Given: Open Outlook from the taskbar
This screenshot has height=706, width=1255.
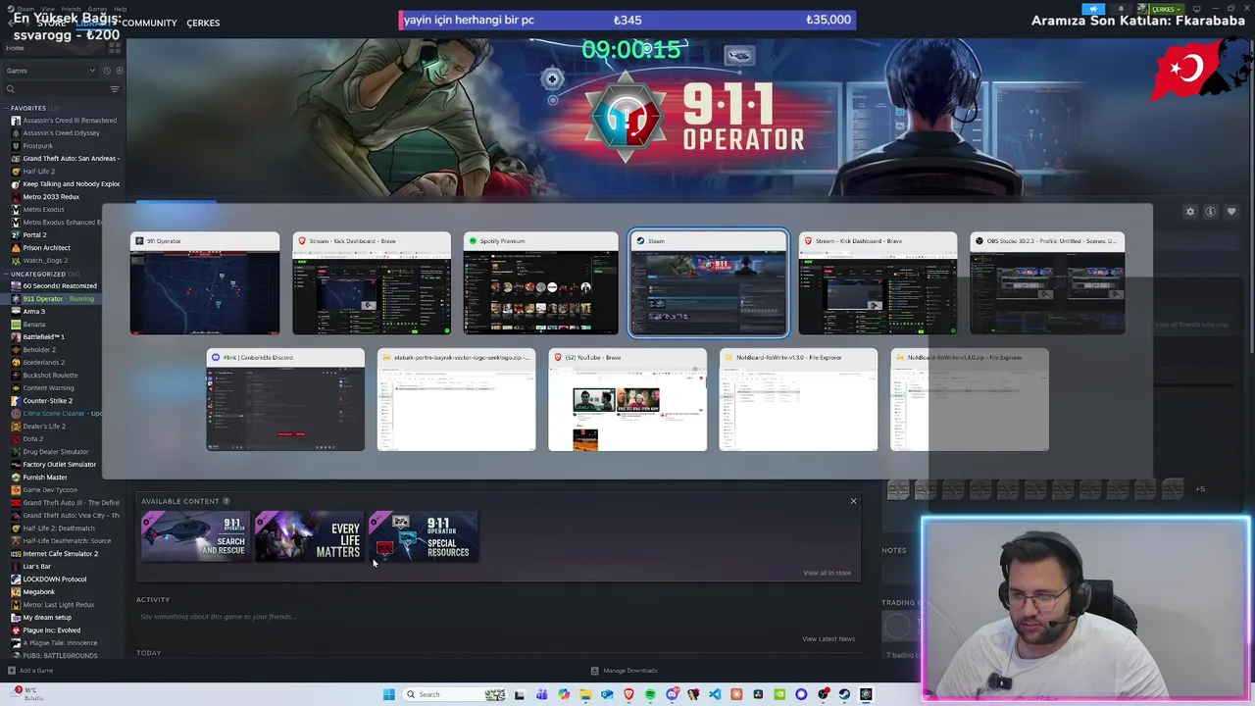Looking at the screenshot, I should 607,694.
